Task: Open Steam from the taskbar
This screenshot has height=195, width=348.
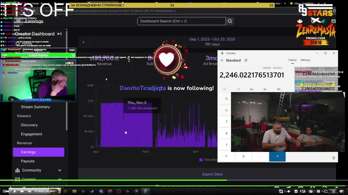Action: 92,191
